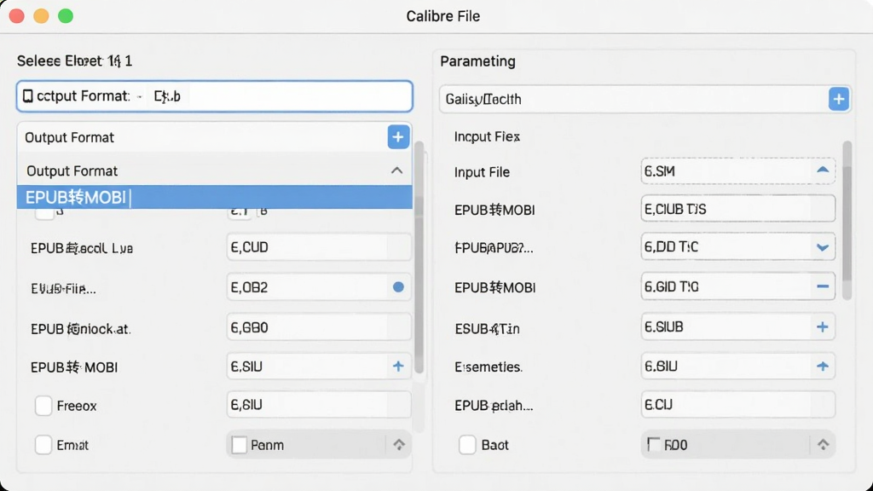
Task: Toggle the Freeox checkbox
Action: pyautogui.click(x=43, y=406)
